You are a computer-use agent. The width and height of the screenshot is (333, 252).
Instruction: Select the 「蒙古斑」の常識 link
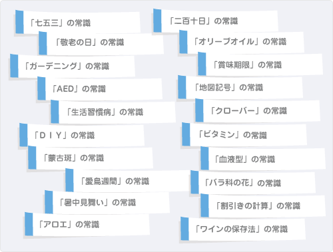tap(91, 158)
